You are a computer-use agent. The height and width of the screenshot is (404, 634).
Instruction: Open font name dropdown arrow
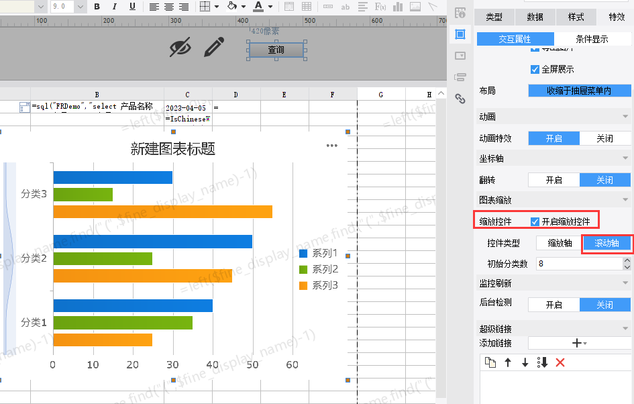tap(40, 7)
